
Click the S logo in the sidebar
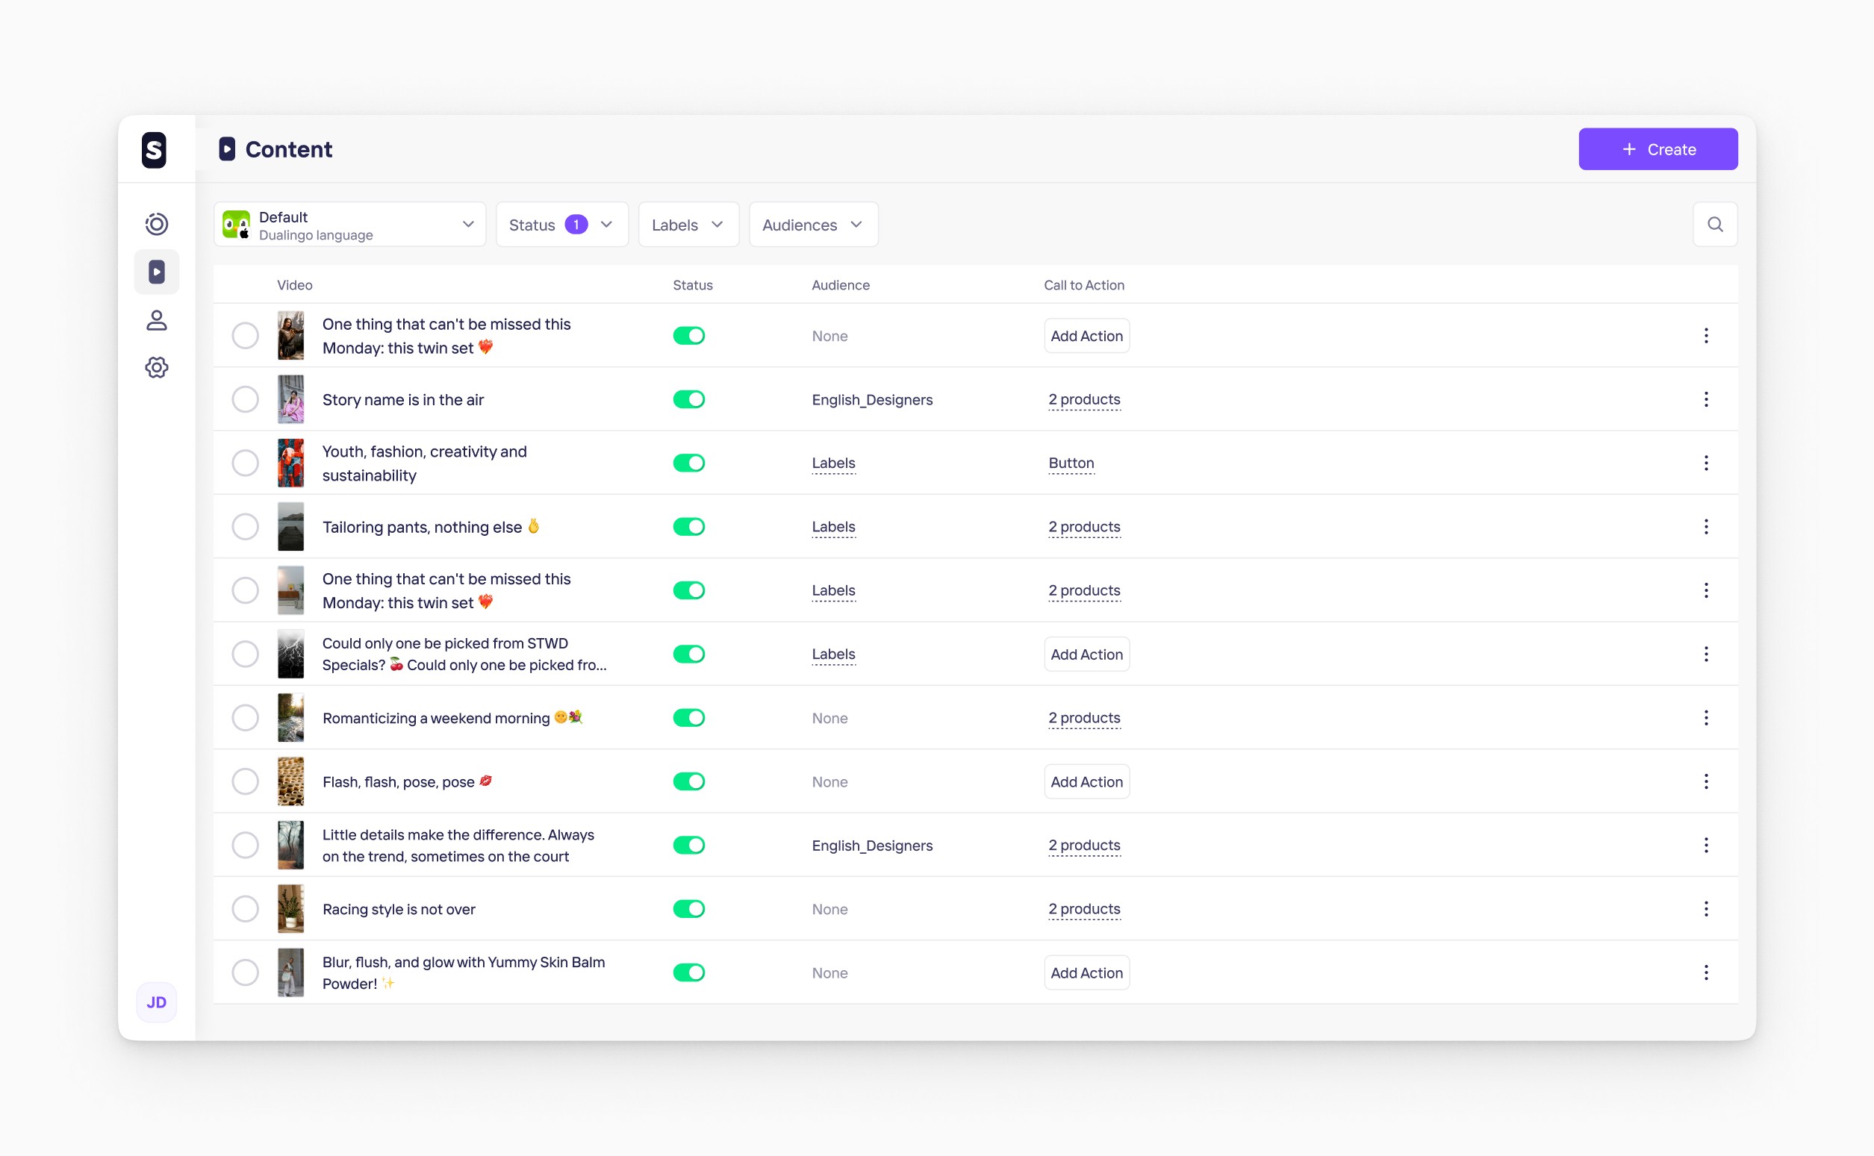click(x=154, y=149)
